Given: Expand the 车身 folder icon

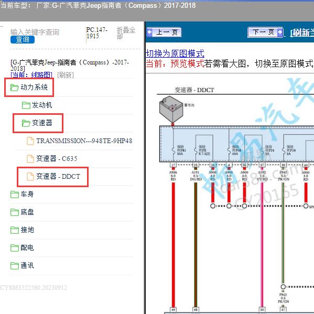Looking at the screenshot, I should (15, 194).
